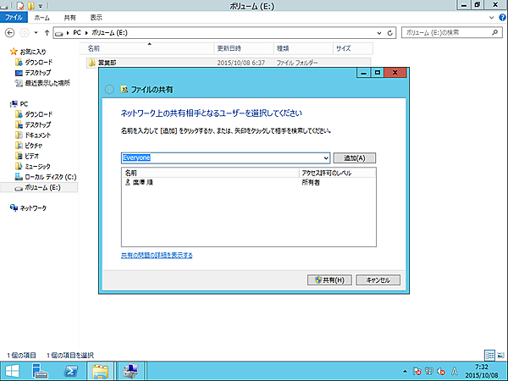Viewport: 508px width, 381px height.
Task: Select the owner user row in list
Action: tap(248, 182)
